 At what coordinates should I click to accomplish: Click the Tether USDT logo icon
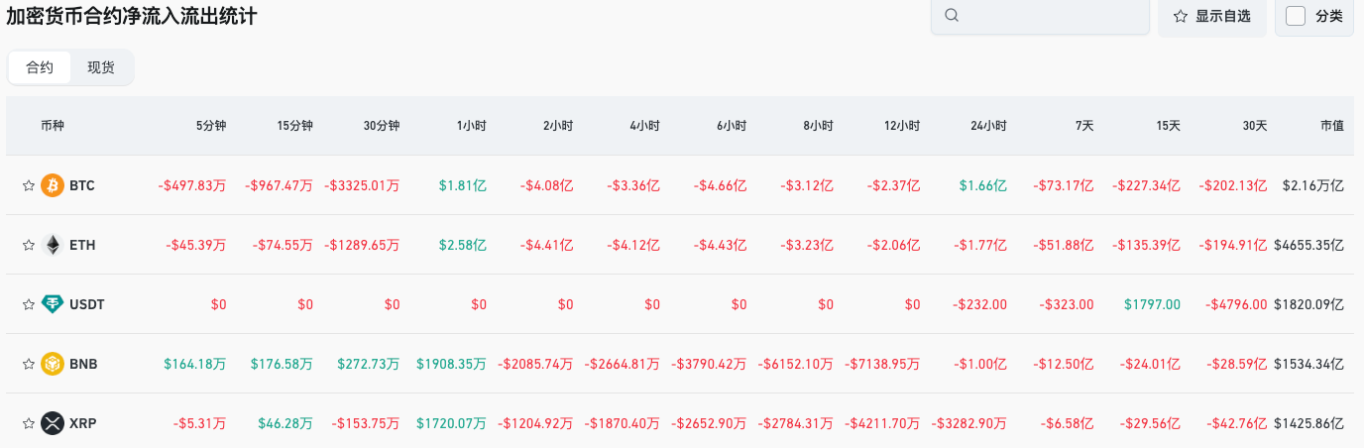(x=53, y=304)
